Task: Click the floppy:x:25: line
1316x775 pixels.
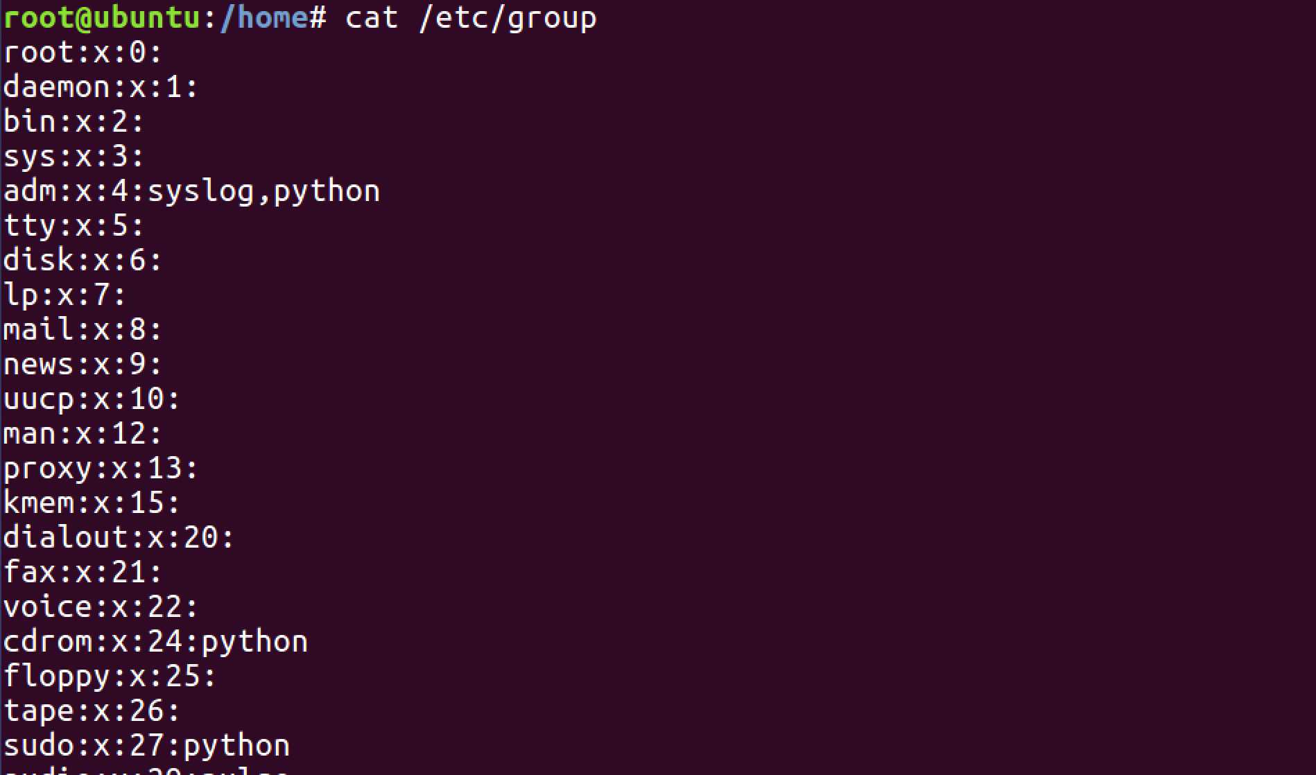Action: 110,677
